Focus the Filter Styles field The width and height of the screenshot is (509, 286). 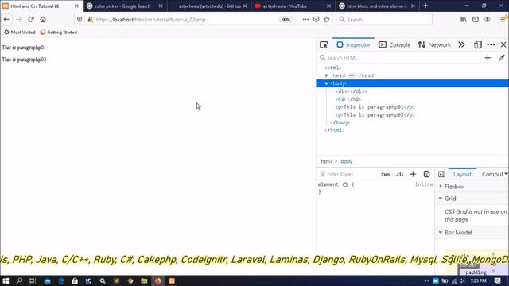point(348,175)
